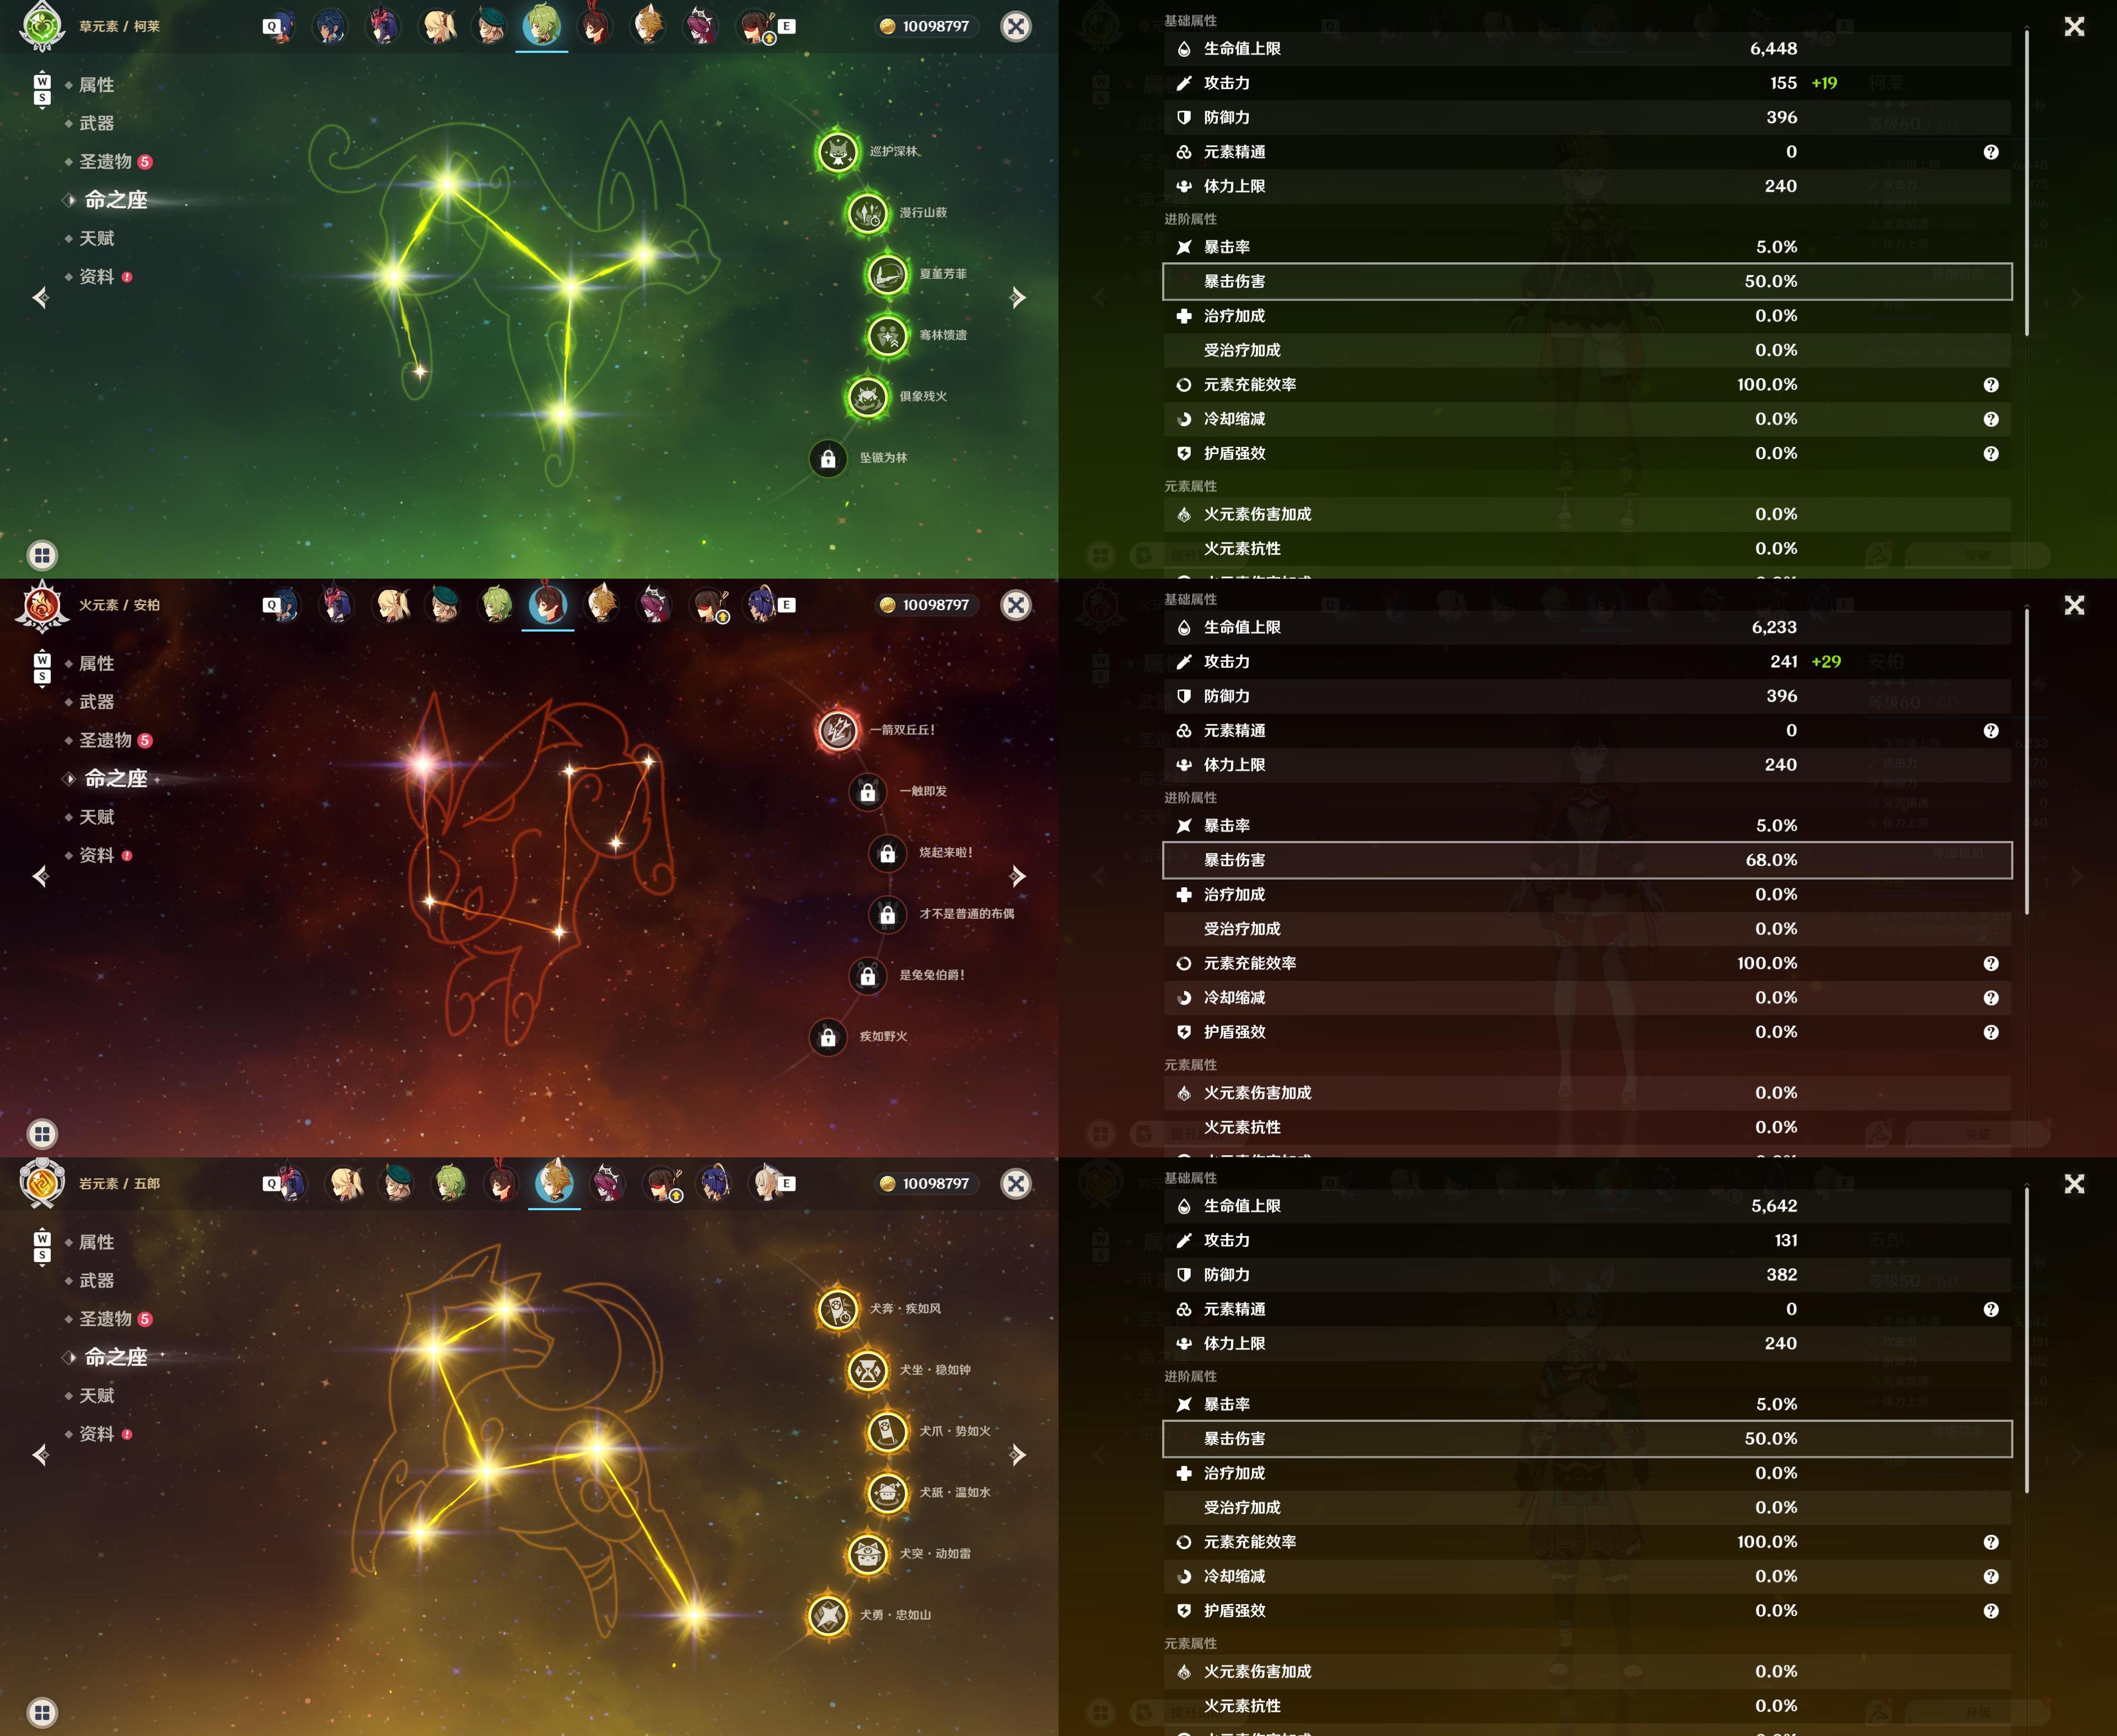Click the Geo element emblem beside 岩元素 / 五郎

point(42,1183)
